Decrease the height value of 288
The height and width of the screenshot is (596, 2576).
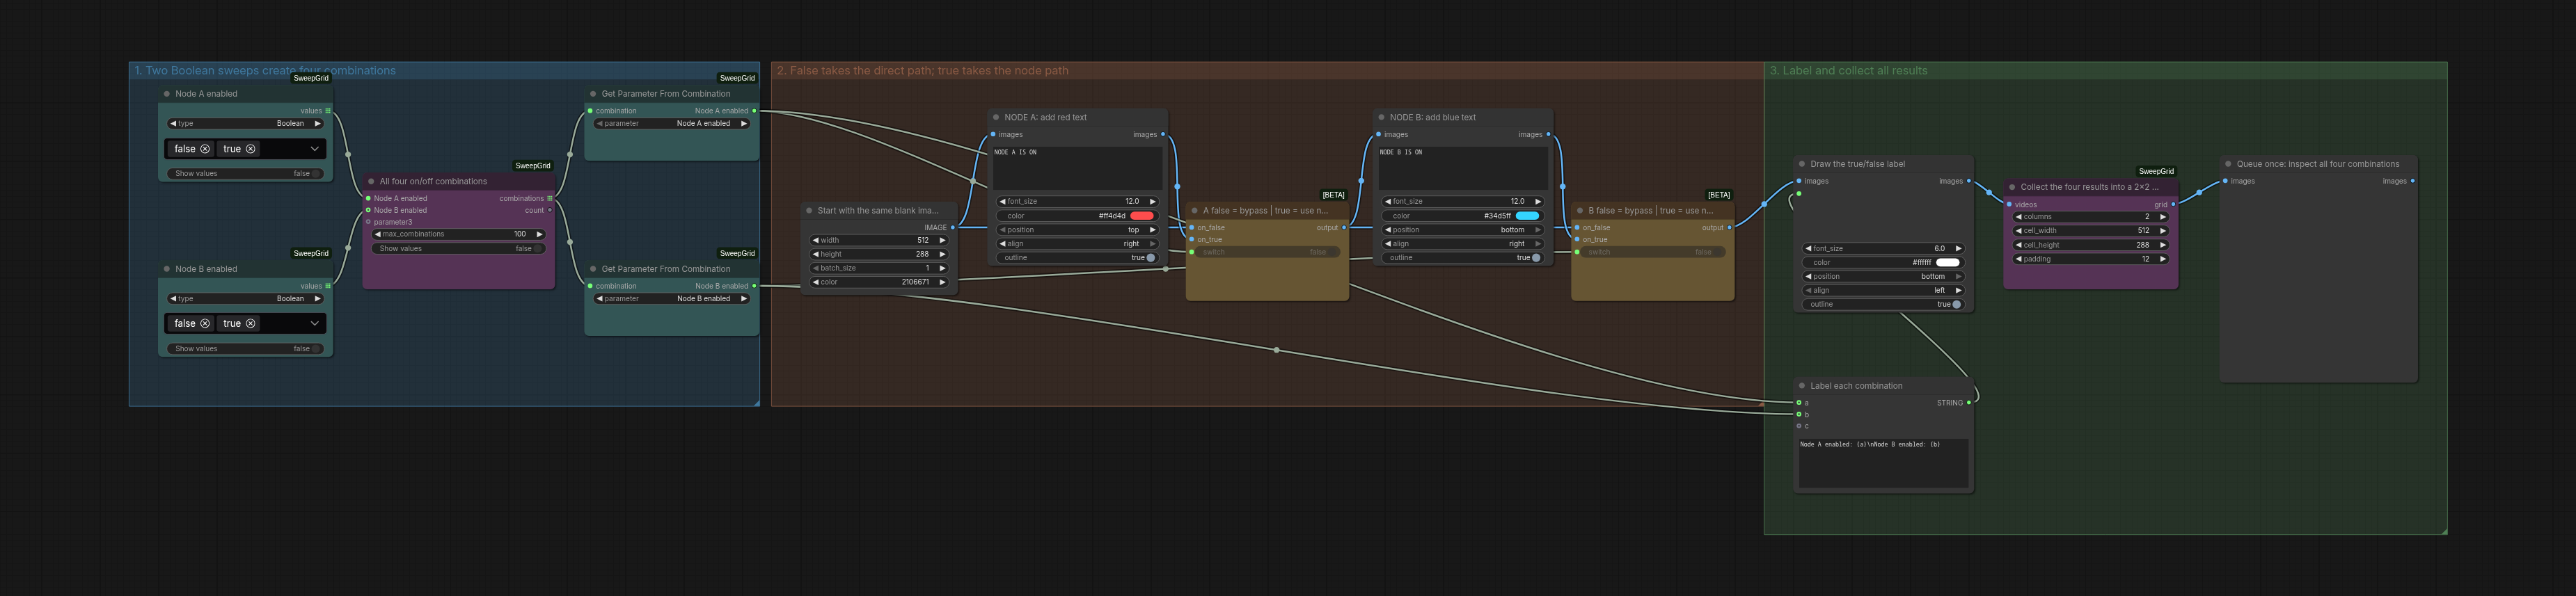[816, 255]
